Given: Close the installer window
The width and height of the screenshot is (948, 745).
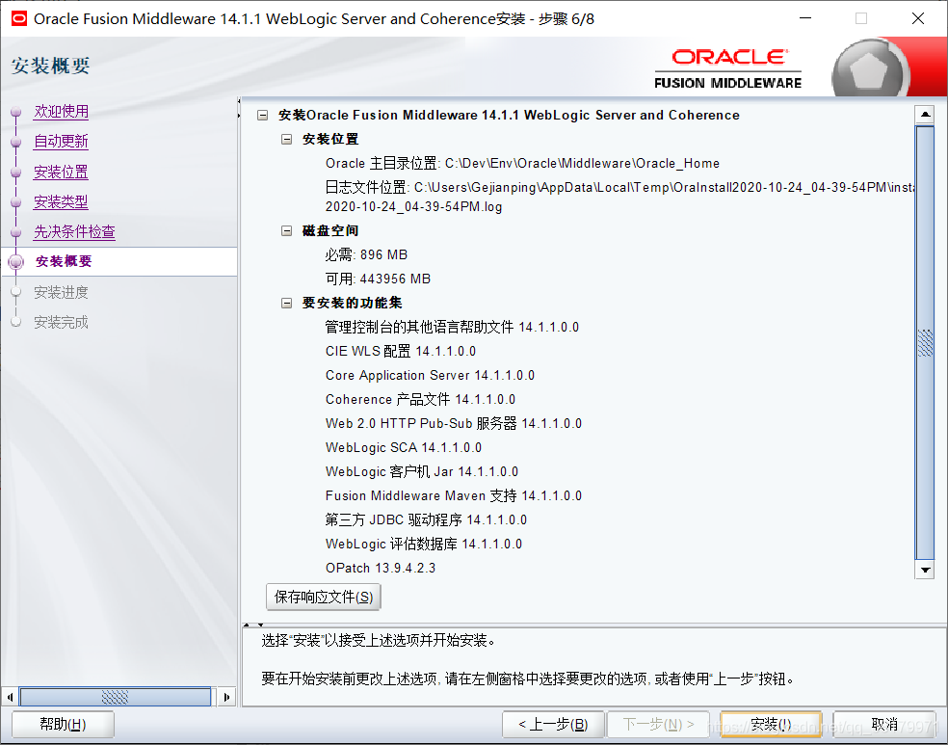Looking at the screenshot, I should (918, 18).
